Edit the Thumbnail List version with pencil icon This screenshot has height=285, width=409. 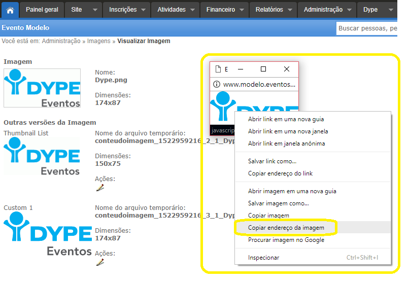(100, 188)
